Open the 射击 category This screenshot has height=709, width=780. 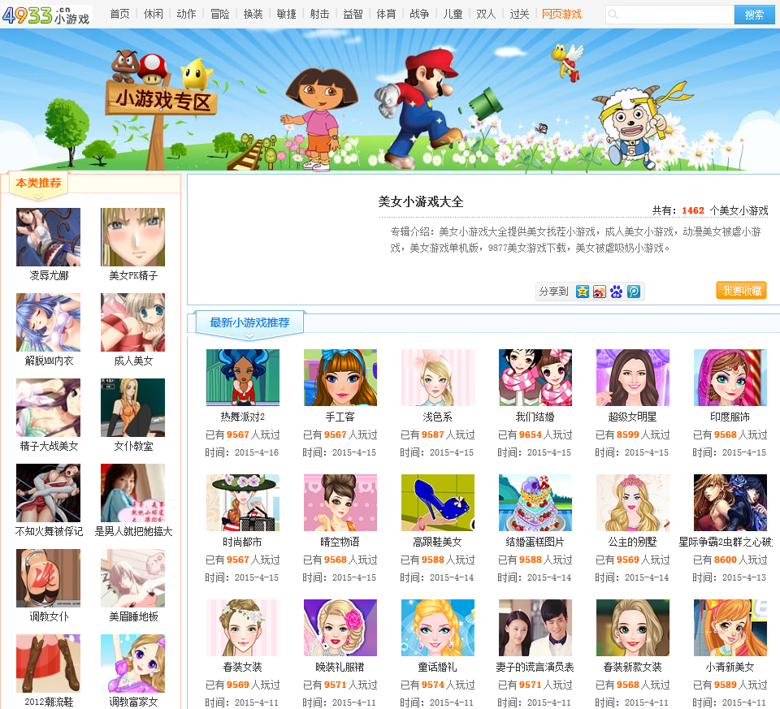319,15
